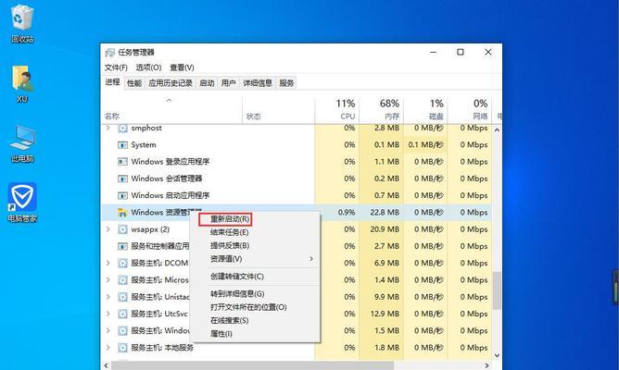This screenshot has width=619, height=370.
Task: Switch to the 服务 tab
Action: [286, 83]
